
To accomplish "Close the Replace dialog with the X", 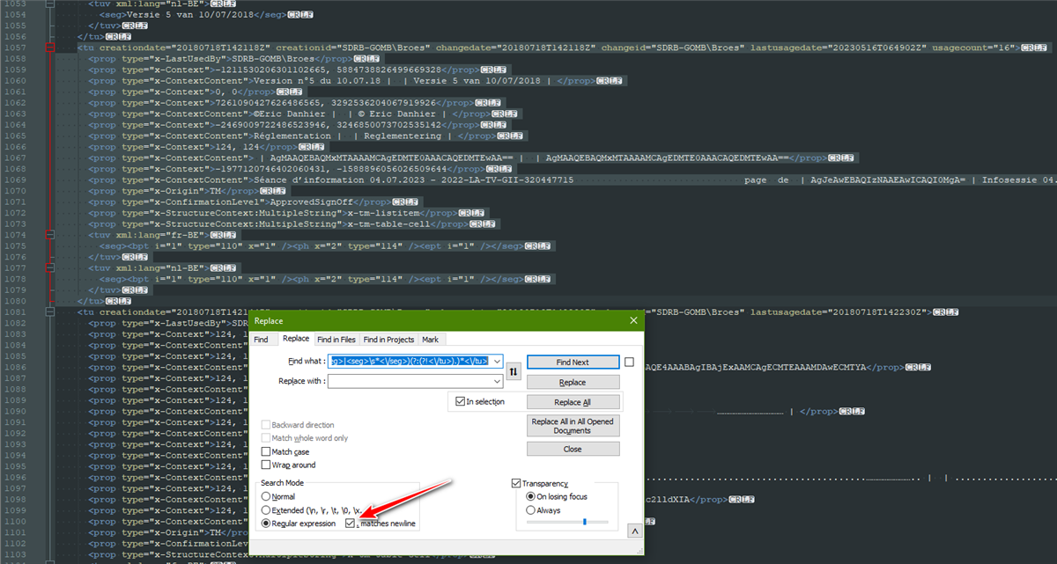I will click(632, 321).
